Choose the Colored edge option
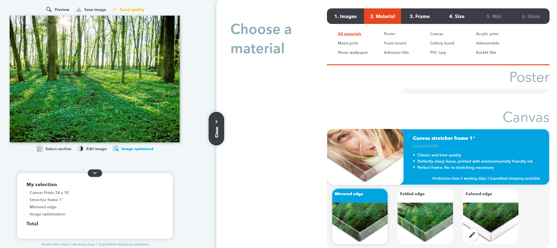Viewport: 557px width, 248px height. click(x=491, y=216)
